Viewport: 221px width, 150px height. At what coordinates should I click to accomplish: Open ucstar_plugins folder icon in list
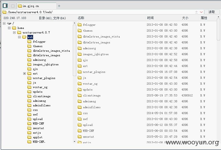point(80,72)
